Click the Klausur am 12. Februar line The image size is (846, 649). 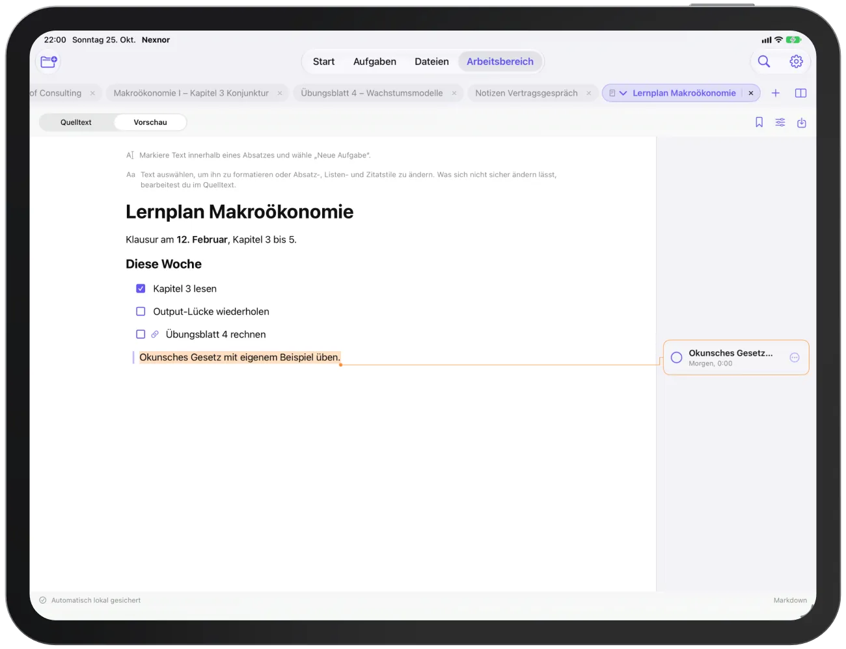tap(211, 239)
